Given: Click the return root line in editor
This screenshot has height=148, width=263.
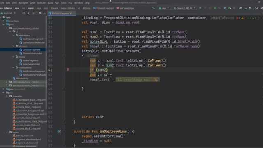Looking at the screenshot, I should pos(93,117).
